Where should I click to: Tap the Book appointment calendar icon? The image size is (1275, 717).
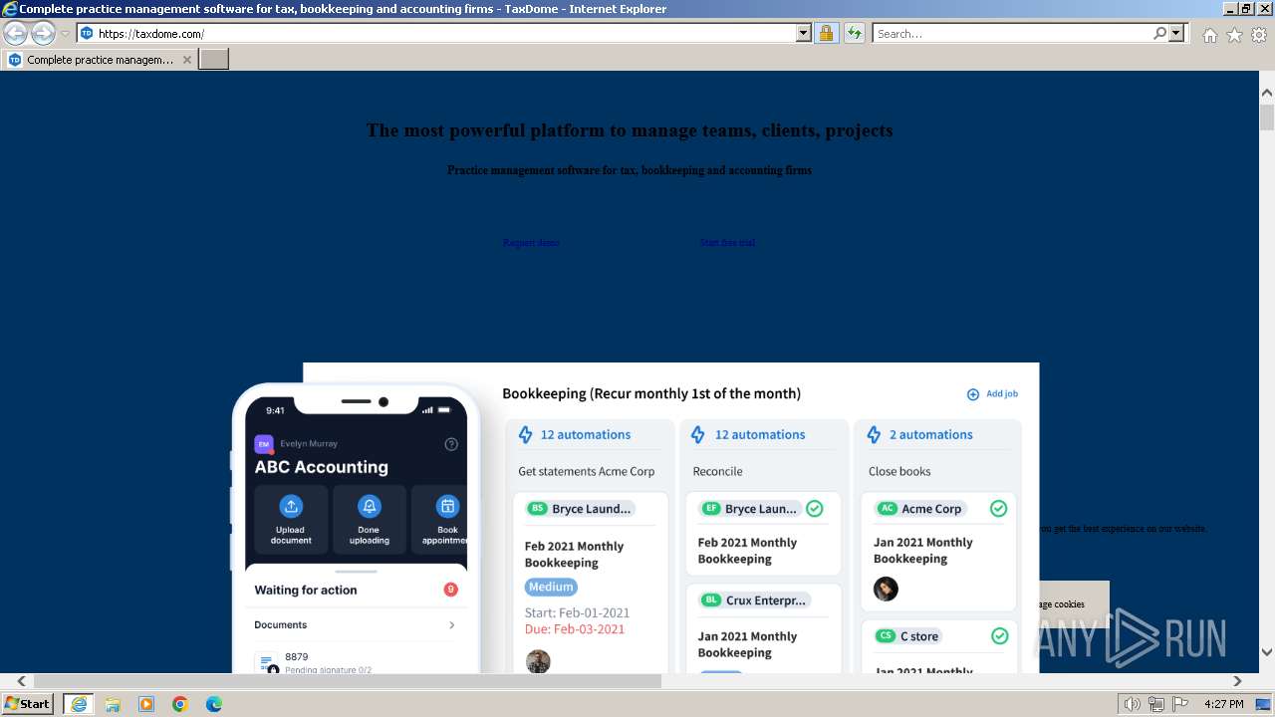tap(448, 506)
